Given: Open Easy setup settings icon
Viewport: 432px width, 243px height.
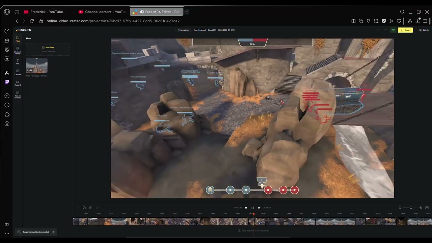Looking at the screenshot, I should click(x=425, y=21).
